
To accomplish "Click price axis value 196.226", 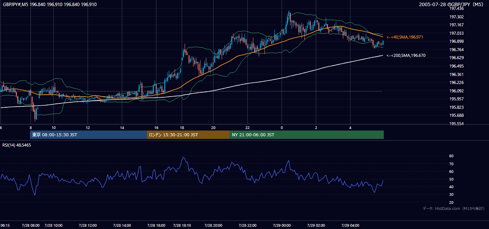I will click(456, 82).
